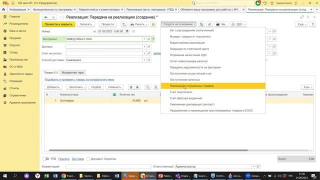The width and height of the screenshot is (320, 180).
Task: Open Банк и касса section
Action: pos(17,31)
